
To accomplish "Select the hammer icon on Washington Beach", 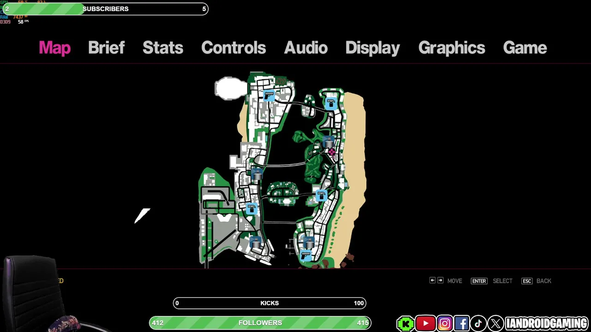I will [321, 196].
